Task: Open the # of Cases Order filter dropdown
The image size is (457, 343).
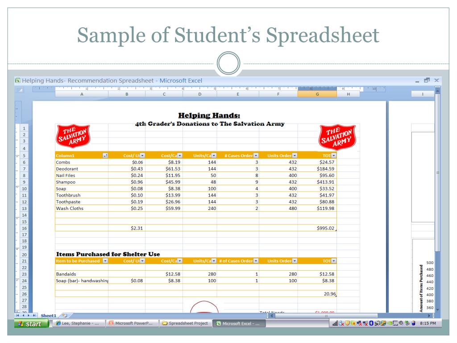Action: coord(256,261)
